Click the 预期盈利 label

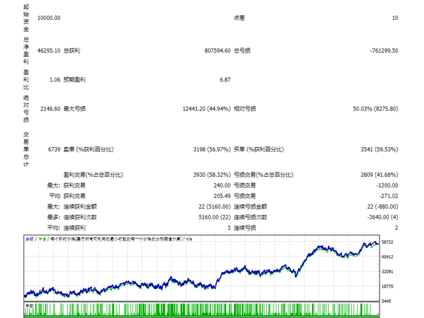pos(74,79)
